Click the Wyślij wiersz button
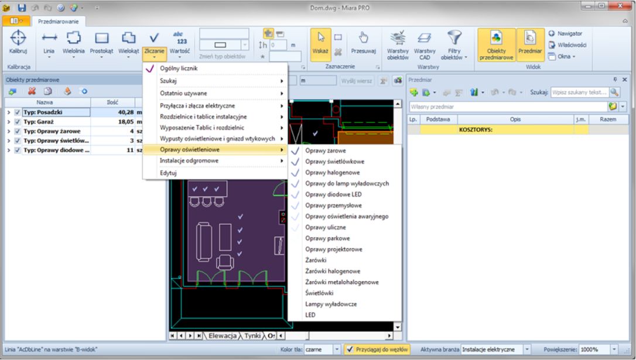Viewport: 636px width, 360px height. [x=357, y=81]
